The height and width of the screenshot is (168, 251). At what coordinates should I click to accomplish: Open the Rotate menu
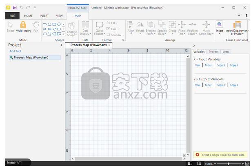140,28
